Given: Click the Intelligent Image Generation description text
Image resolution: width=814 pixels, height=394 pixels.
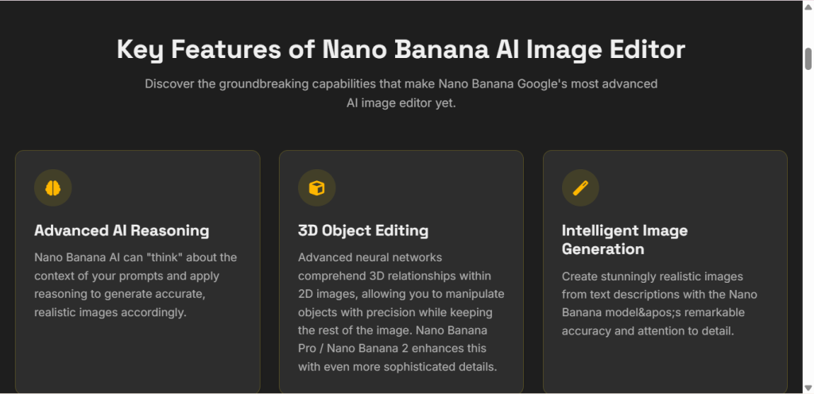Looking at the screenshot, I should (x=659, y=303).
